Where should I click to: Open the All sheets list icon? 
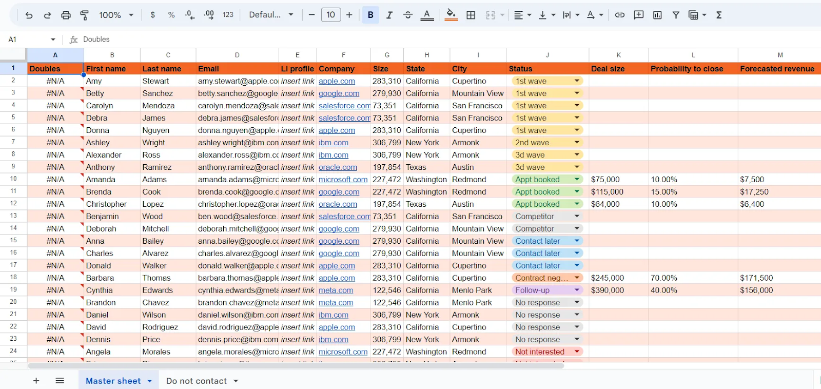[60, 380]
